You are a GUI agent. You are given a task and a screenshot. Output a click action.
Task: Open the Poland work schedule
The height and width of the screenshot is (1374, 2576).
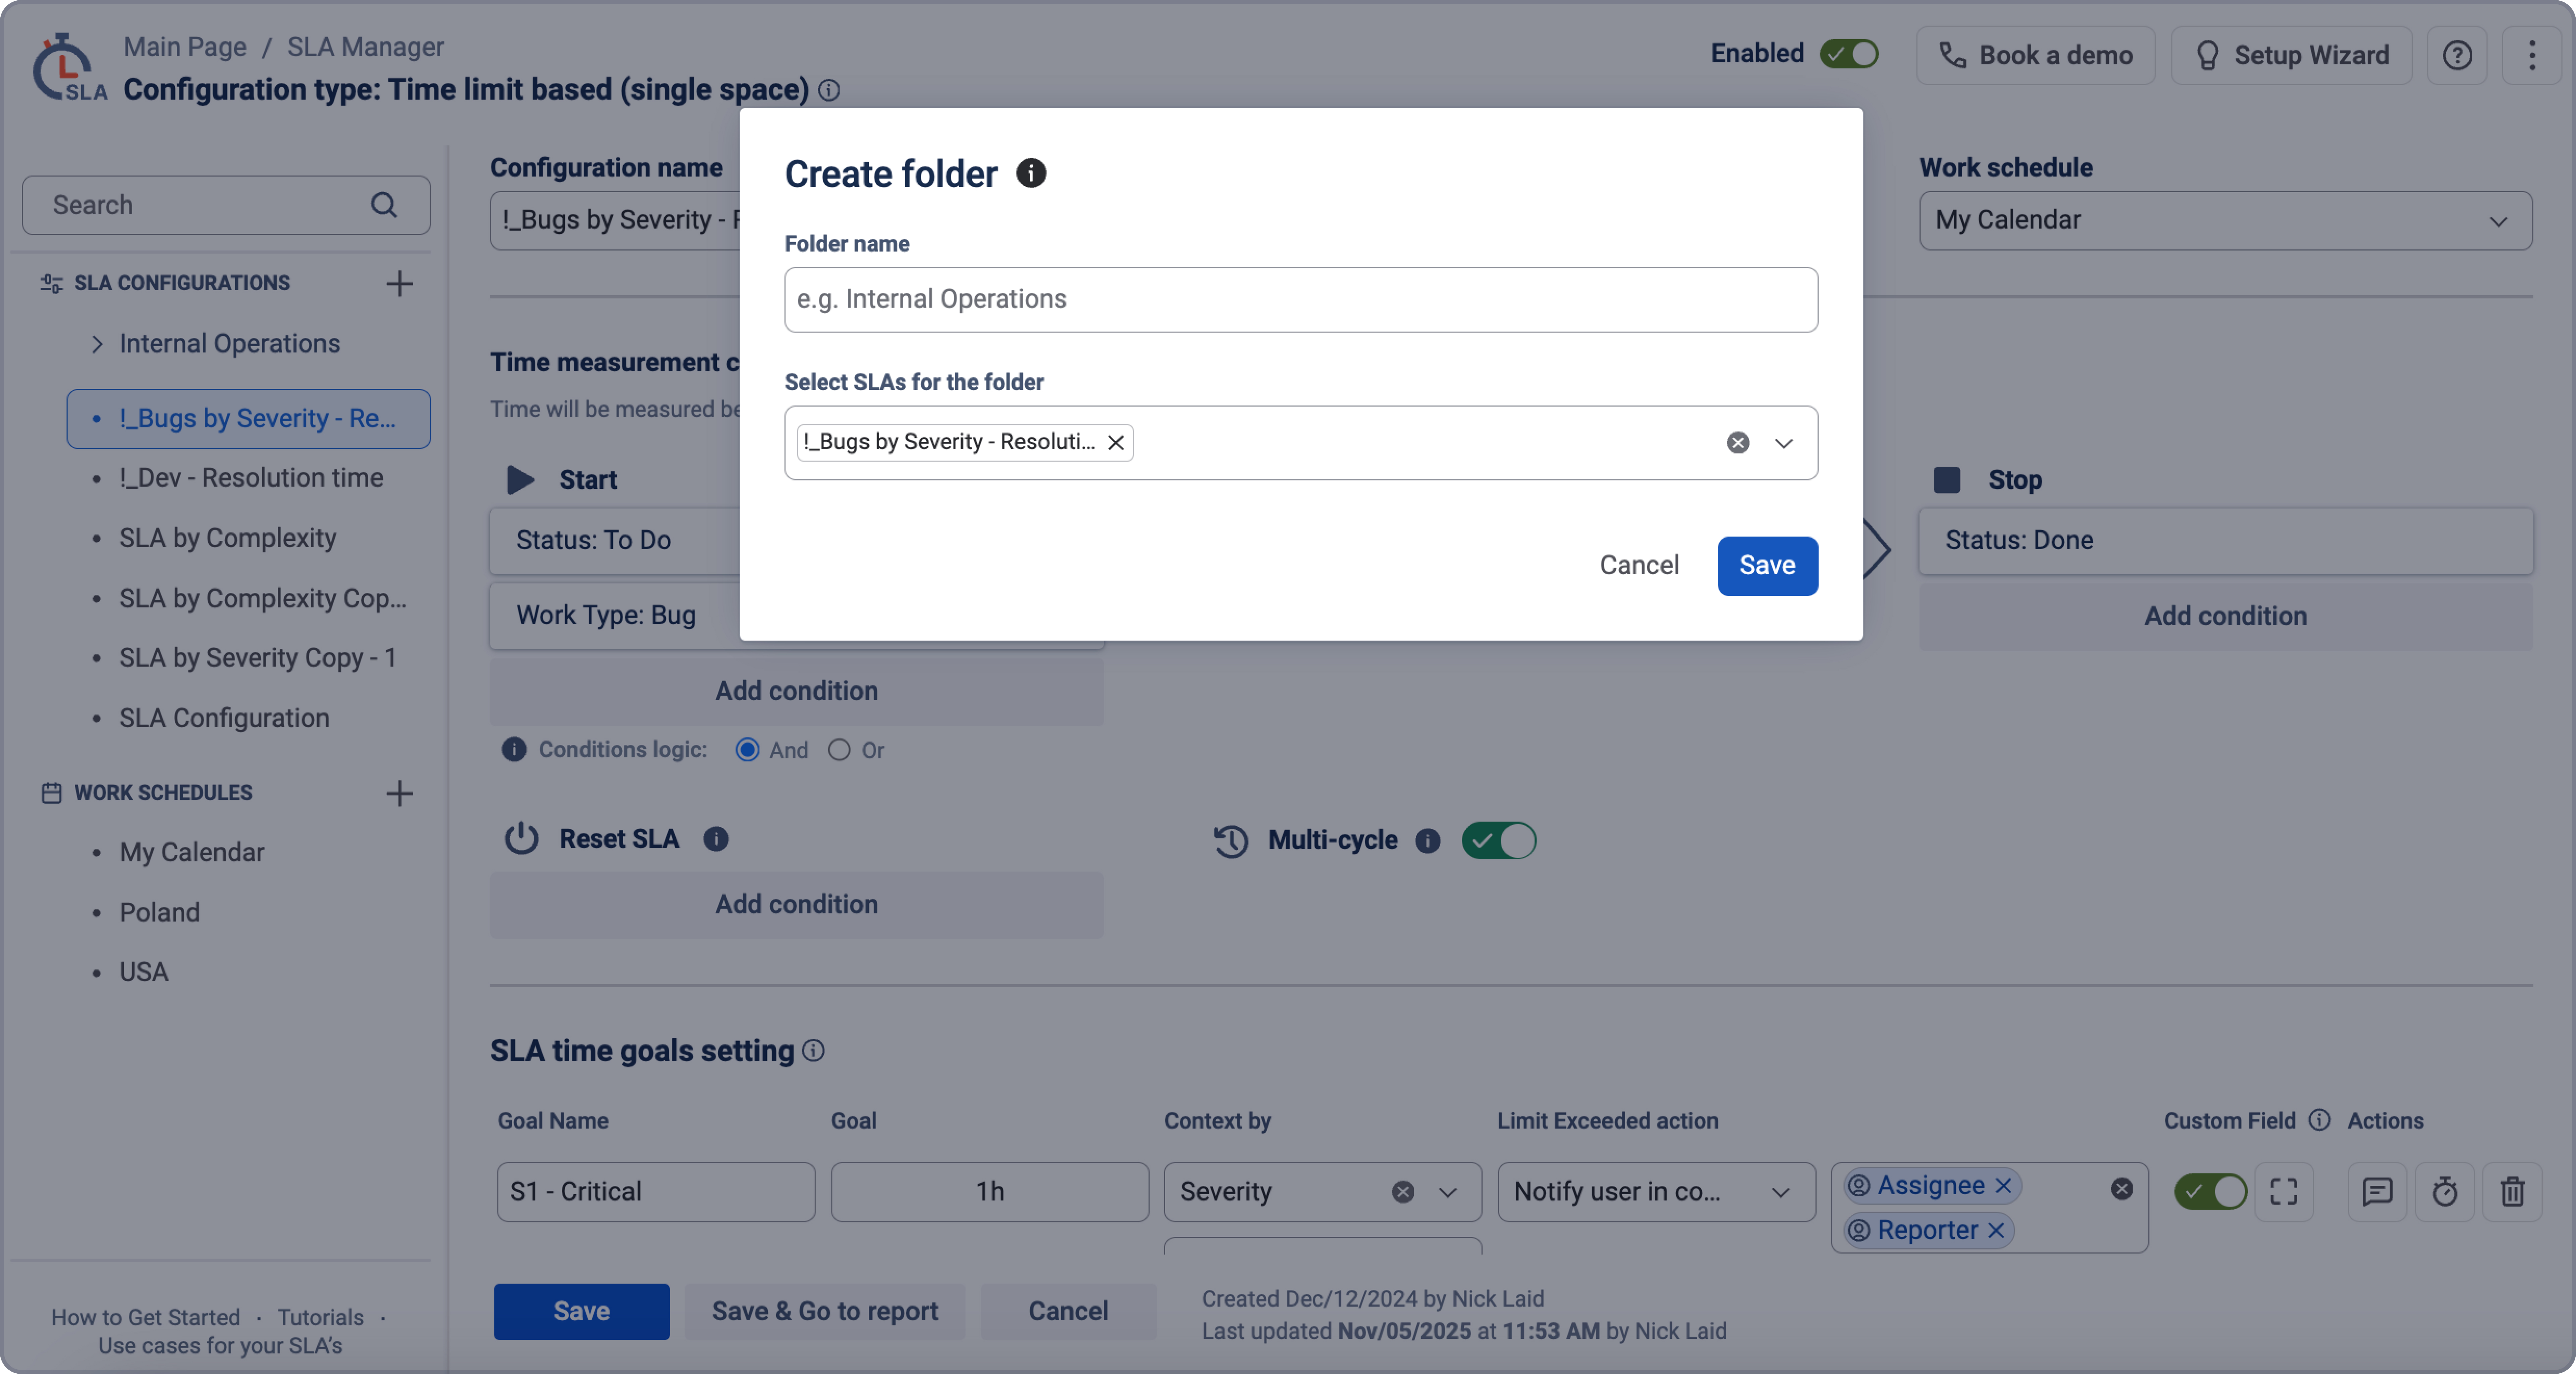[x=159, y=912]
